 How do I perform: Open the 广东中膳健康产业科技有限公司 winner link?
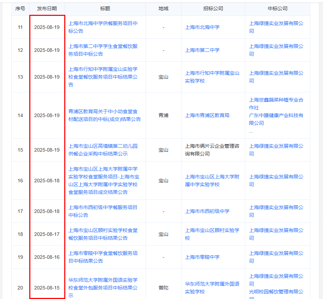coord(276,119)
